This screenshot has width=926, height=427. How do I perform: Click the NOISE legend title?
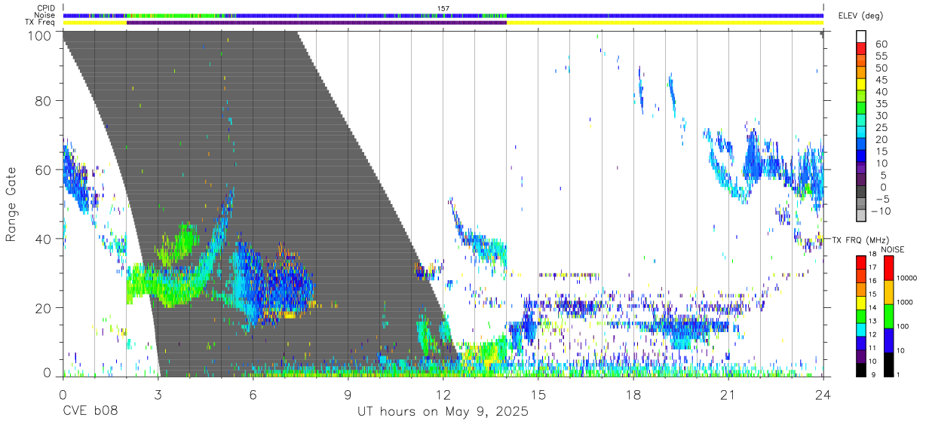coord(892,249)
